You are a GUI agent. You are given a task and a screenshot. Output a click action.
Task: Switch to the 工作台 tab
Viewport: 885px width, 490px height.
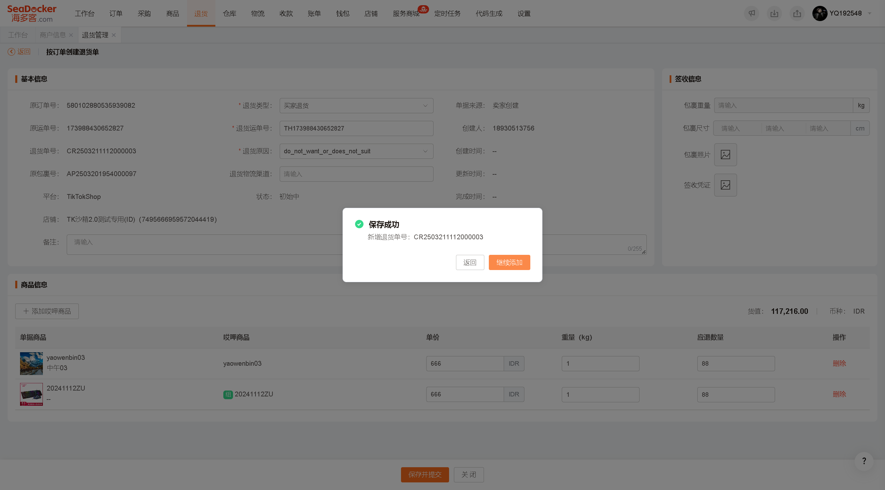pyautogui.click(x=18, y=35)
